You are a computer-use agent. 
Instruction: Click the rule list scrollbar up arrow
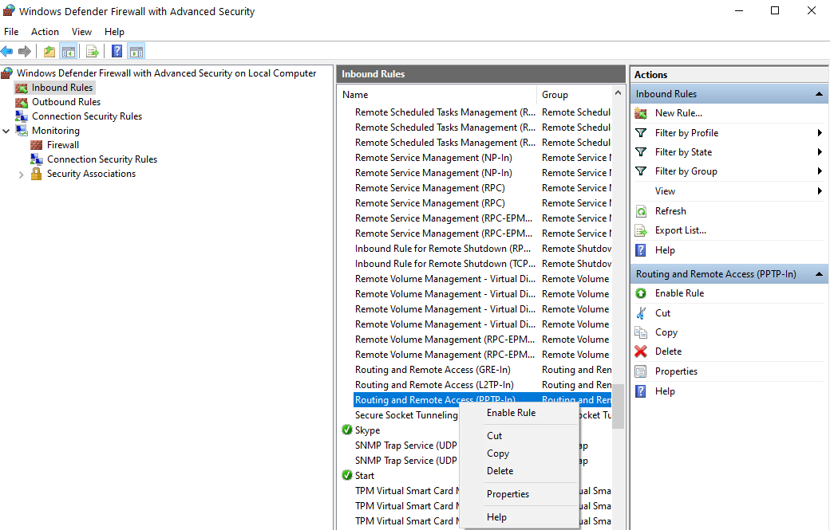tap(618, 91)
